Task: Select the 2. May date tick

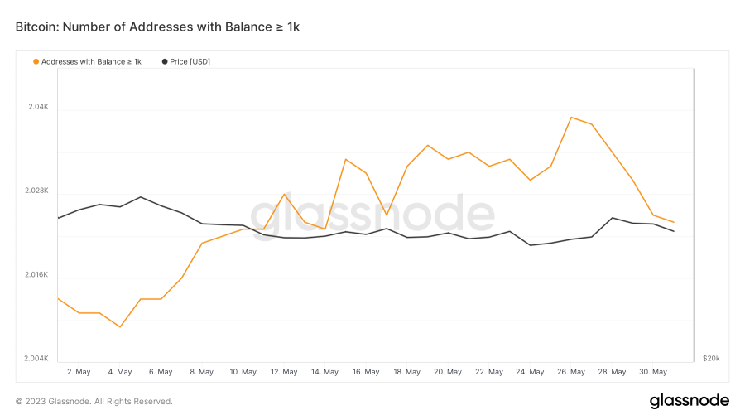Action: click(x=79, y=372)
